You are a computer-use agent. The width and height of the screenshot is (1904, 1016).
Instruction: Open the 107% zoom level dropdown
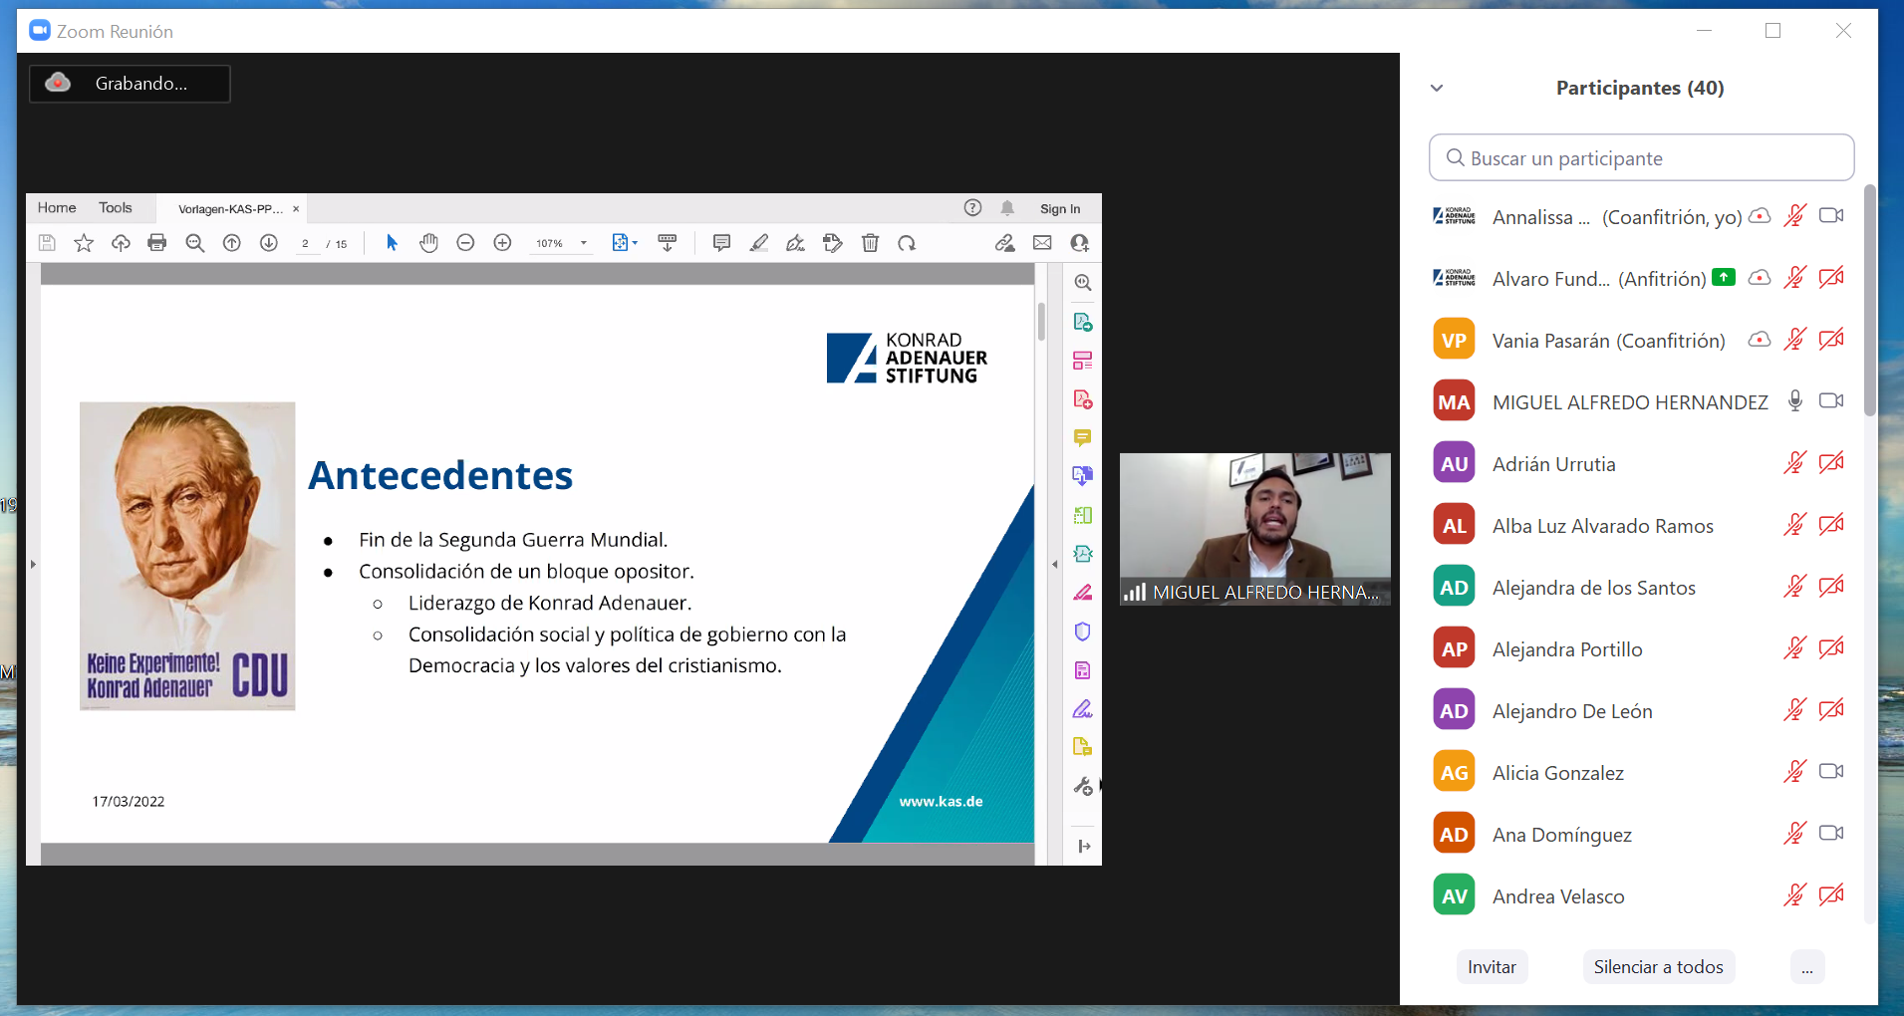[x=583, y=243]
